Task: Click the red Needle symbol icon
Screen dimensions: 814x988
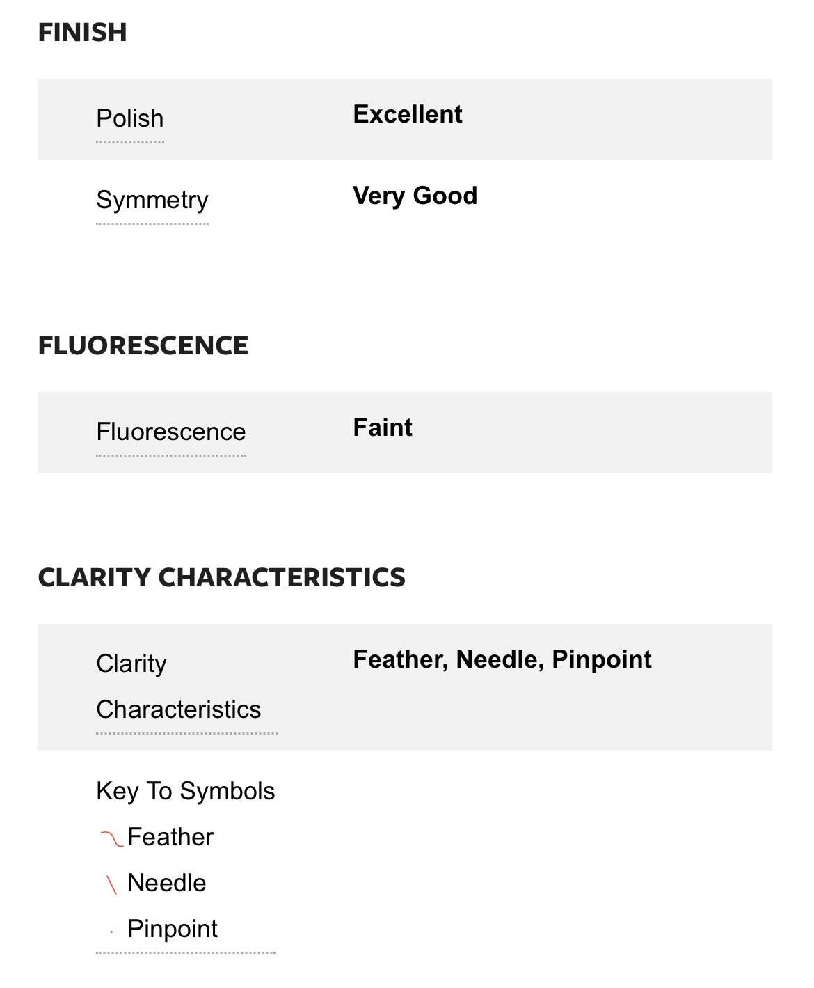Action: [111, 884]
